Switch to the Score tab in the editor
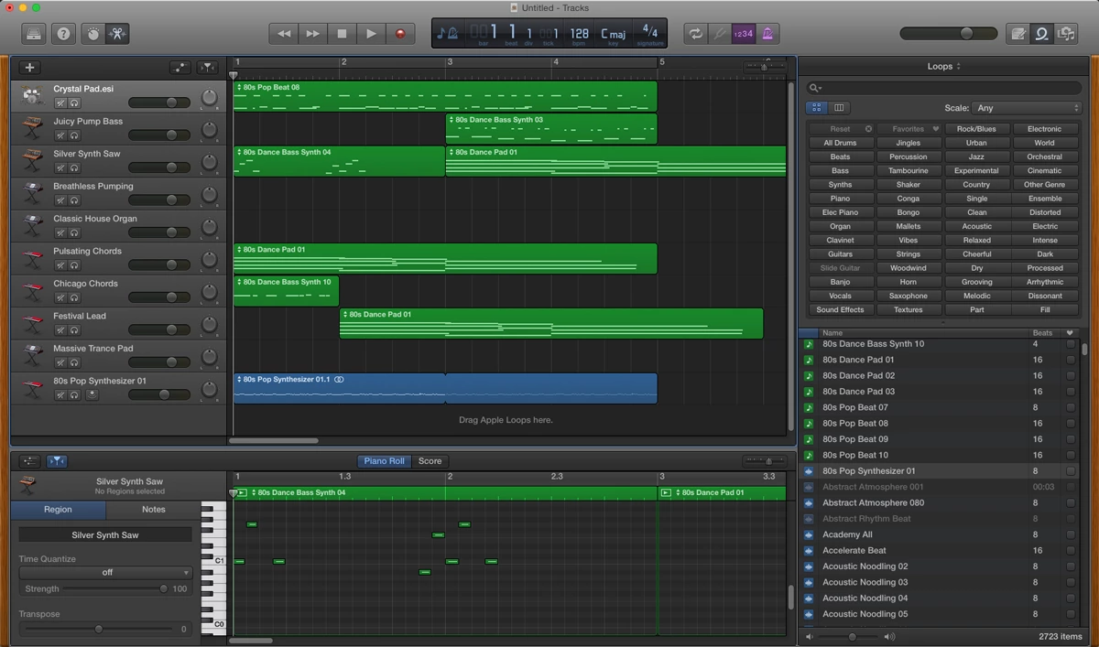1099x647 pixels. [x=430, y=461]
